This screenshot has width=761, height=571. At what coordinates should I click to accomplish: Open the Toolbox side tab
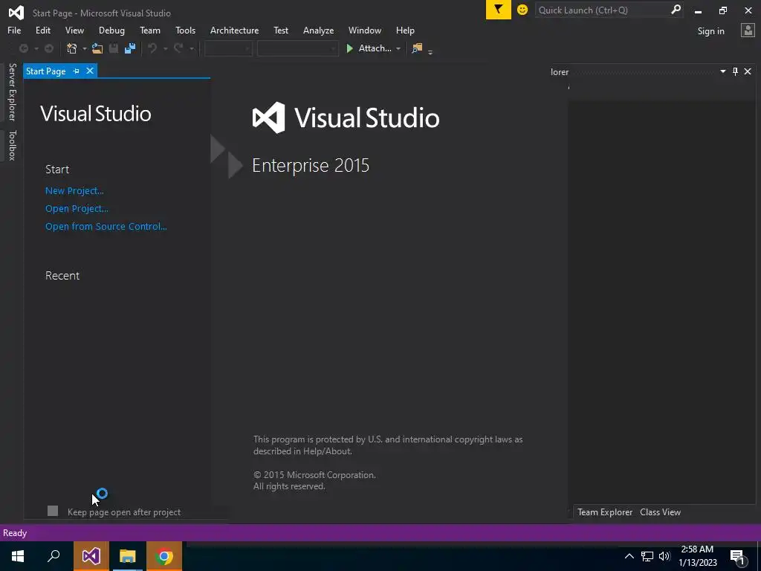pyautogui.click(x=12, y=145)
